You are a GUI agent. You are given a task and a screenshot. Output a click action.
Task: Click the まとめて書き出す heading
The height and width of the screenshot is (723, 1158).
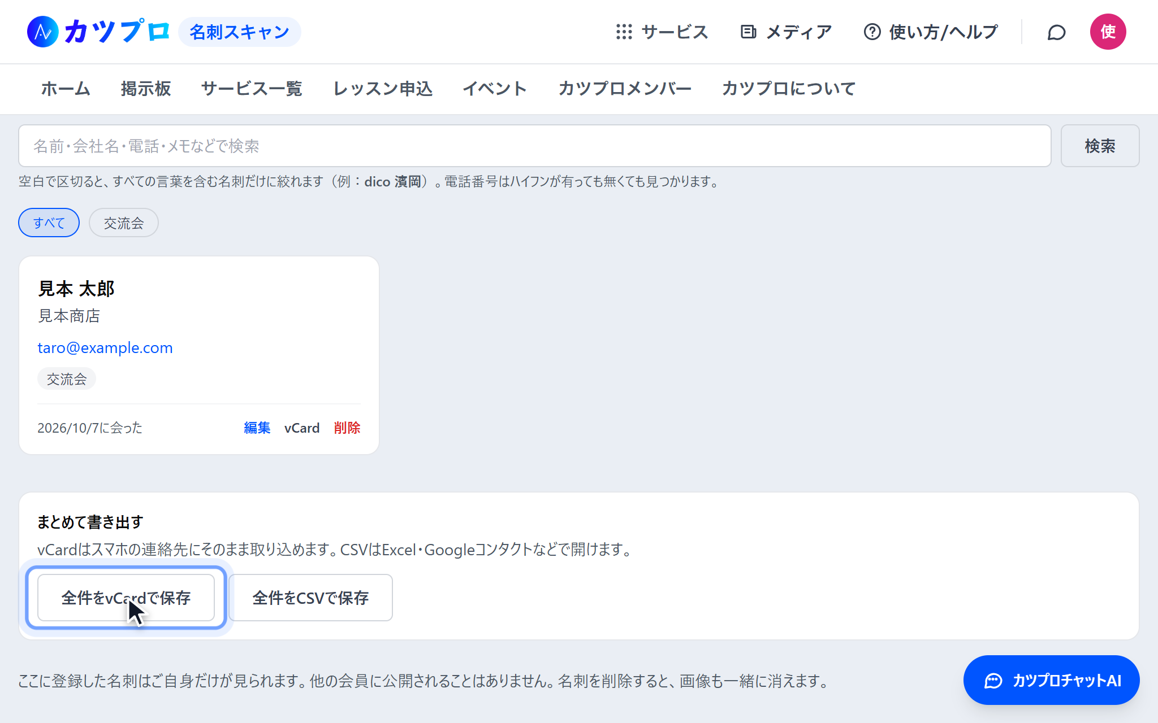(90, 522)
